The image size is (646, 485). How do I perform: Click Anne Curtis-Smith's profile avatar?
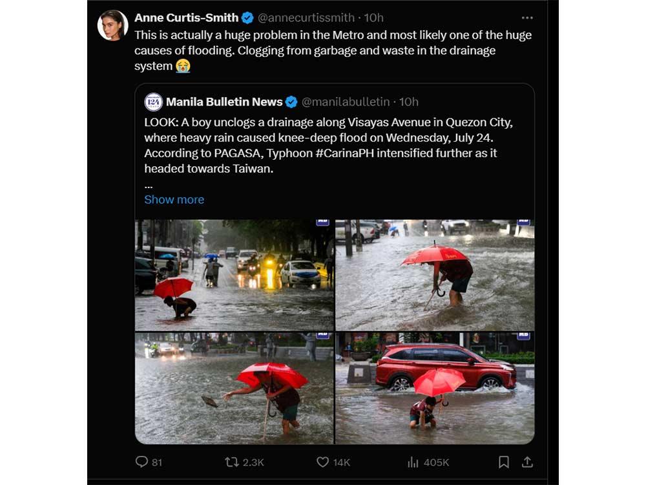click(x=112, y=25)
